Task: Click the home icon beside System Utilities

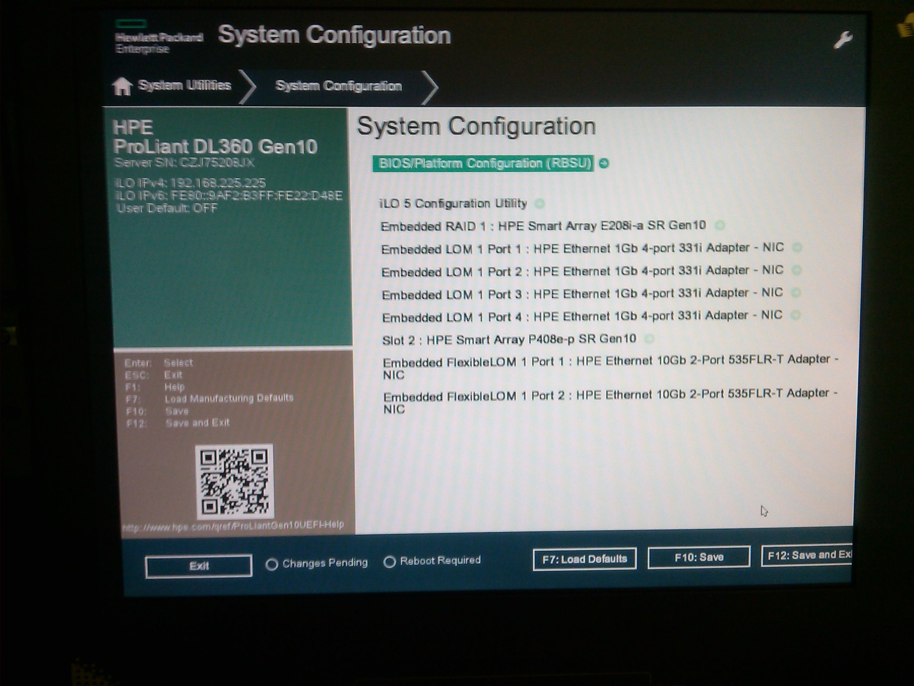Action: 122,86
